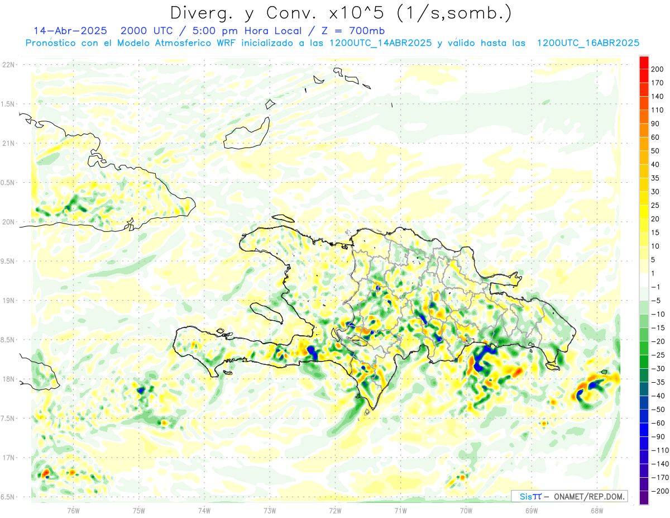The height and width of the screenshot is (518, 670).
Task: Click the "73W" longitude label
Action: (x=270, y=511)
